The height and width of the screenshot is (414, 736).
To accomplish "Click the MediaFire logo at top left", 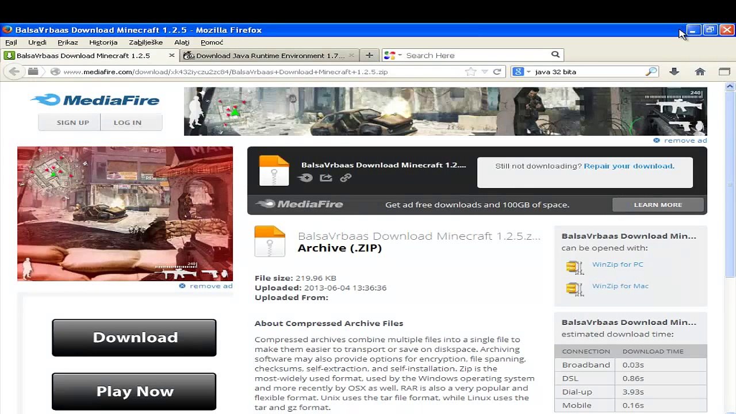I will tap(95, 100).
